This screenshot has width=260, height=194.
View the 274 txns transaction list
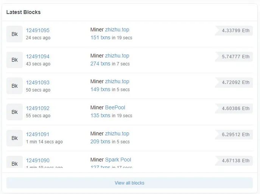(100, 64)
